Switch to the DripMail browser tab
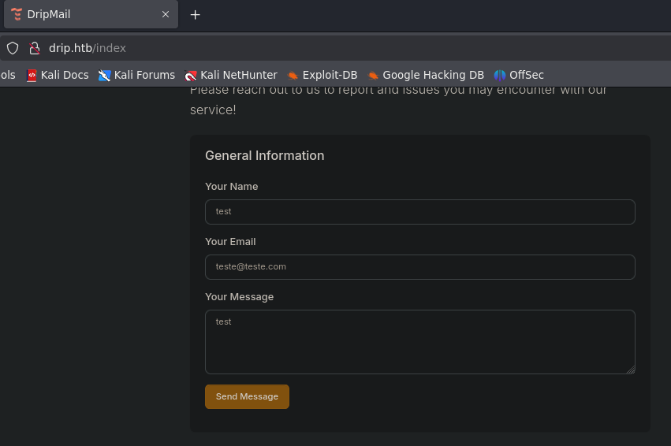The image size is (671, 446). point(79,14)
